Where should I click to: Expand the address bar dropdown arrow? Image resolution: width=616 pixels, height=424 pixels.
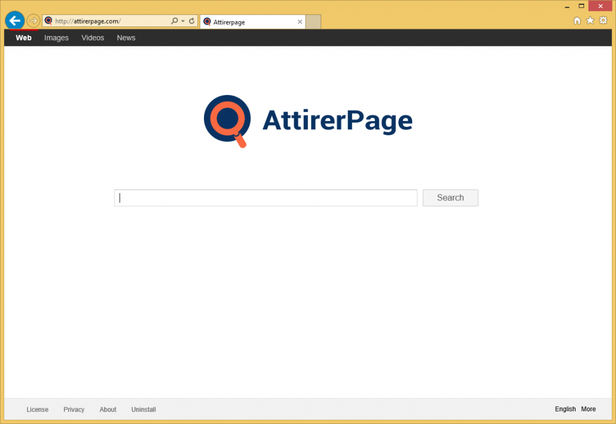coord(183,21)
